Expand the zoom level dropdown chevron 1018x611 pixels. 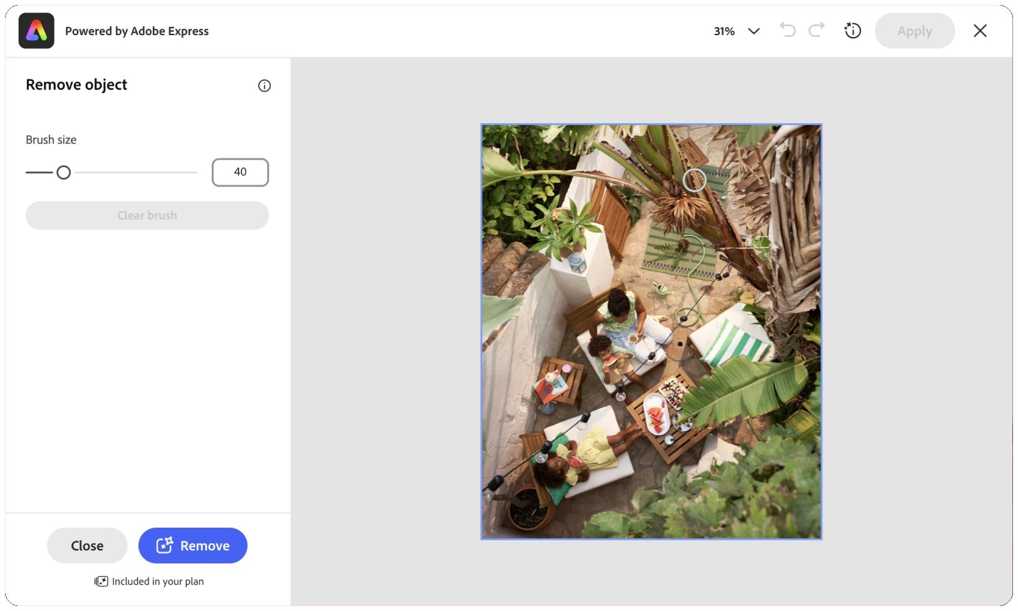click(754, 31)
